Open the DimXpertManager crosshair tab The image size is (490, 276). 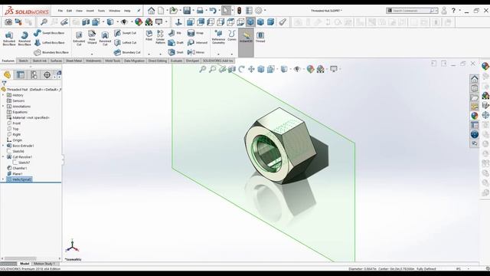(x=47, y=75)
